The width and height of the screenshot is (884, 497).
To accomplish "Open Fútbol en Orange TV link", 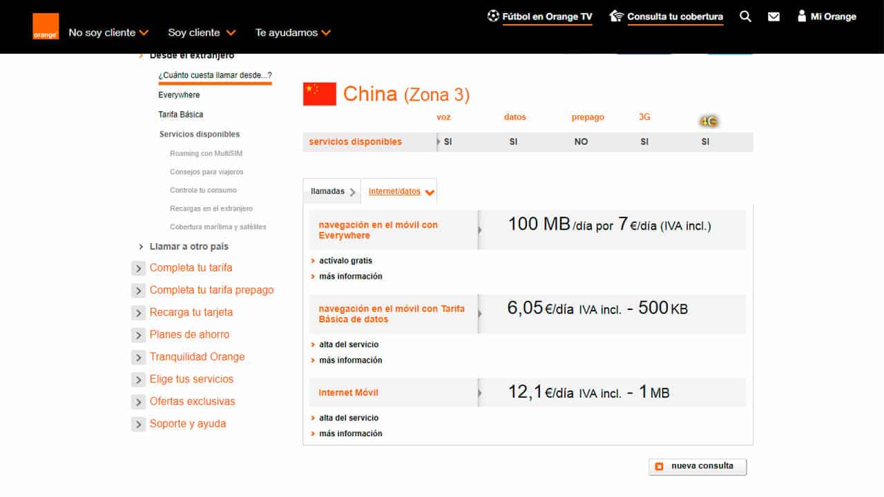I will [547, 17].
